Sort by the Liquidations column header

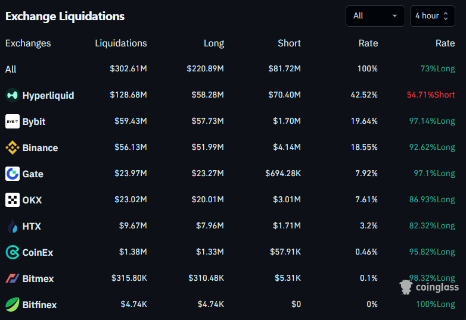tap(121, 43)
